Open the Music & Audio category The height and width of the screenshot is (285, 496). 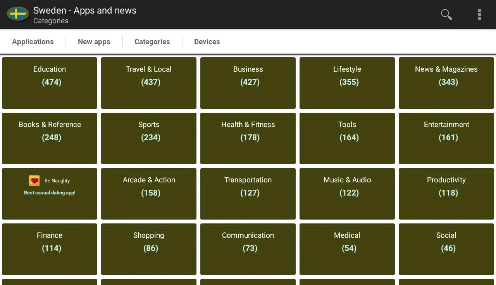pyautogui.click(x=347, y=194)
